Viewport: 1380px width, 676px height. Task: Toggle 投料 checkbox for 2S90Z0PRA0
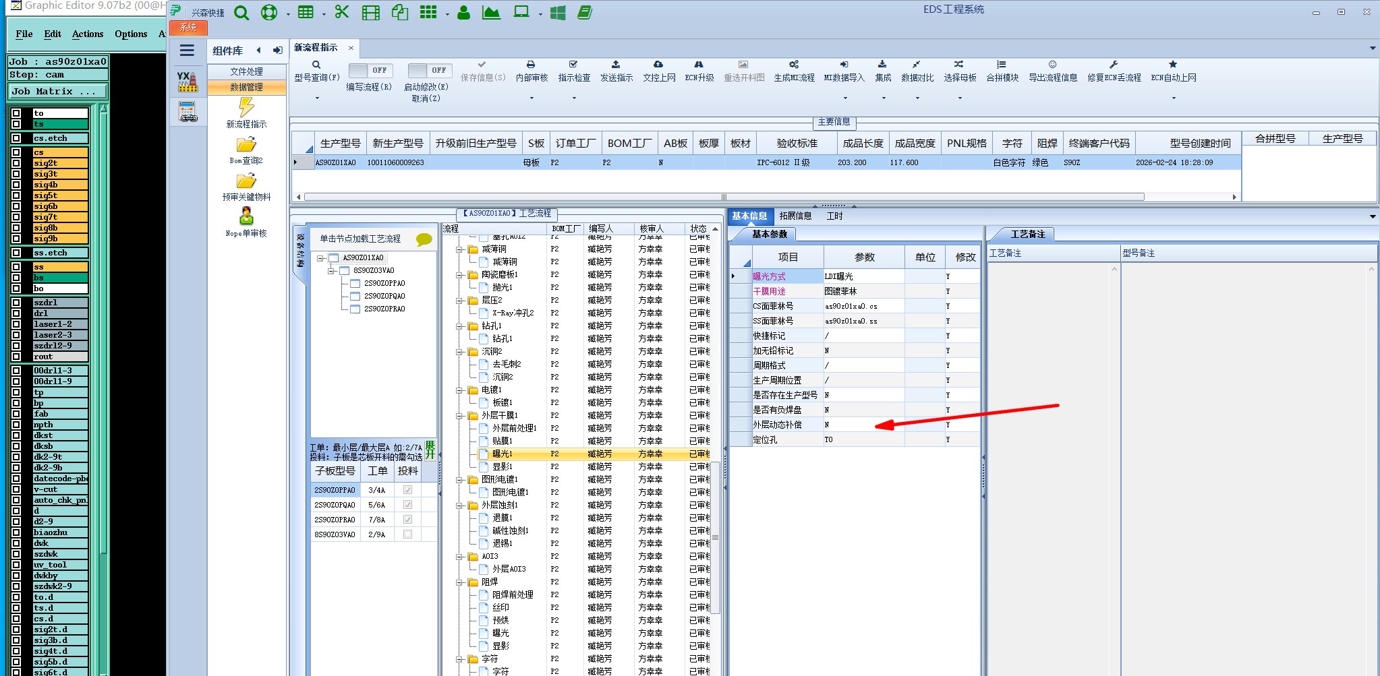pyautogui.click(x=407, y=520)
